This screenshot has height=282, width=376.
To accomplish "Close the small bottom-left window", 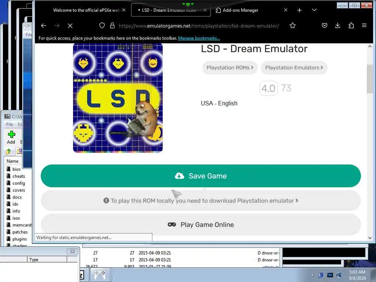I will (72, 251).
